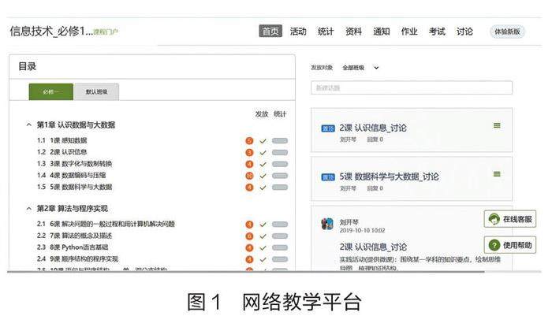This screenshot has width=552, height=327.
Task: Click the orange count badge for 1课 感知数据
Action: 249,141
